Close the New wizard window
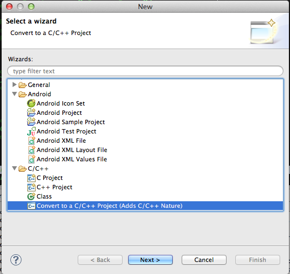290x274 pixels. click(x=9, y=7)
